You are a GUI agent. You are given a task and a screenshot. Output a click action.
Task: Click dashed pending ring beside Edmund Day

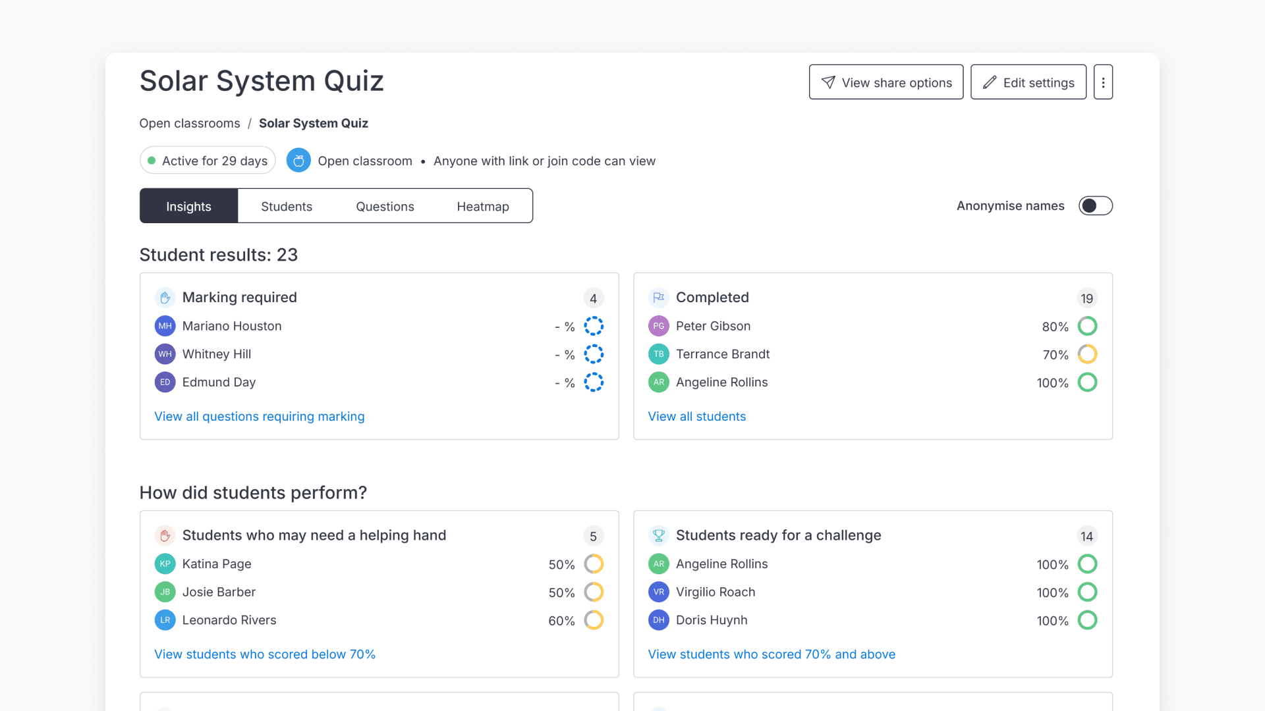(x=594, y=382)
